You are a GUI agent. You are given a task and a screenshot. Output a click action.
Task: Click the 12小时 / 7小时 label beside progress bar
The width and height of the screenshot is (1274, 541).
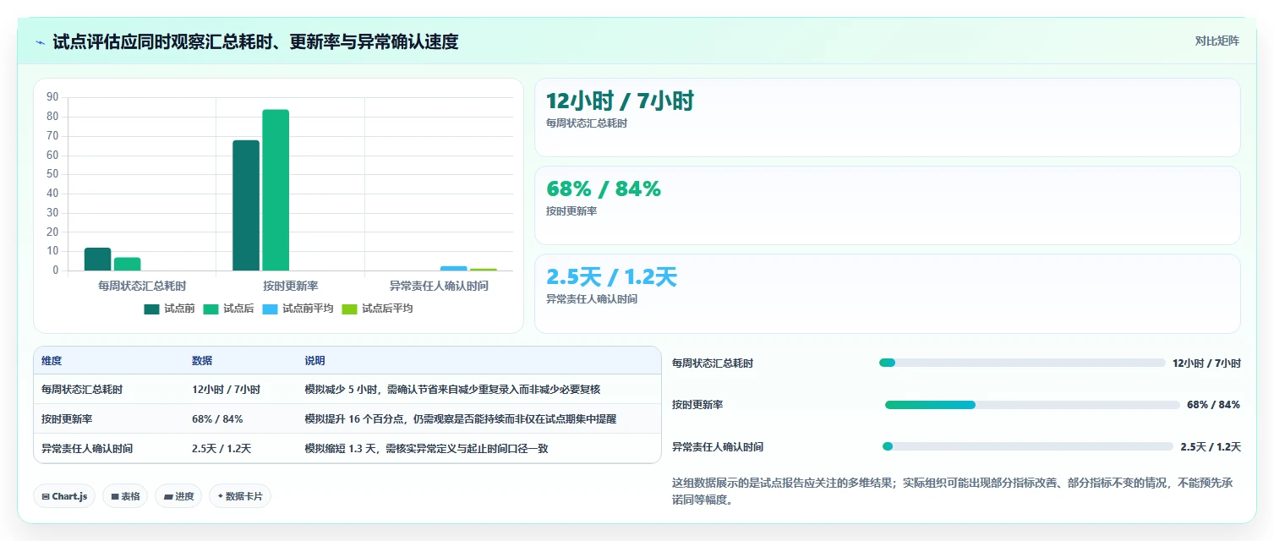click(1206, 363)
